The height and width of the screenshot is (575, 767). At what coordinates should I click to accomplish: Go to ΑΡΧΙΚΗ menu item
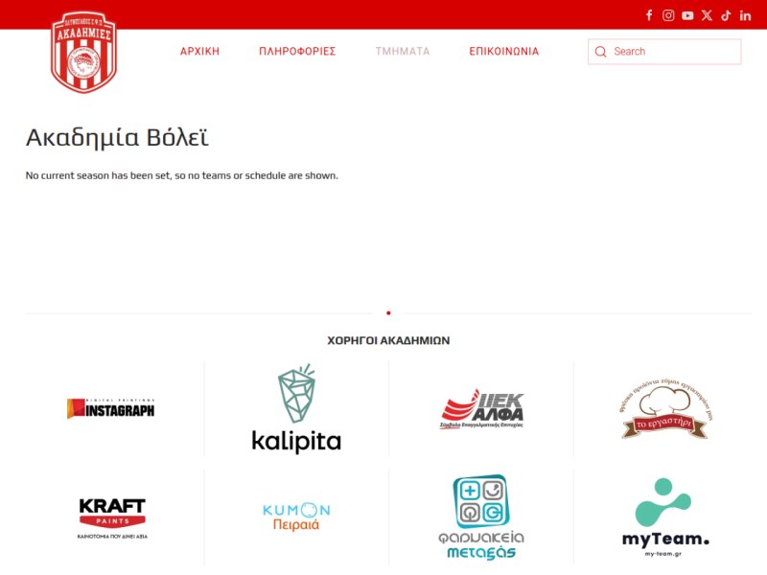pyautogui.click(x=199, y=52)
